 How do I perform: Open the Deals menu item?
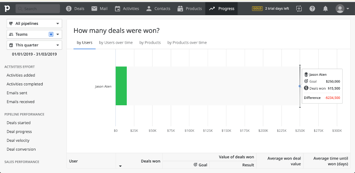[x=75, y=8]
